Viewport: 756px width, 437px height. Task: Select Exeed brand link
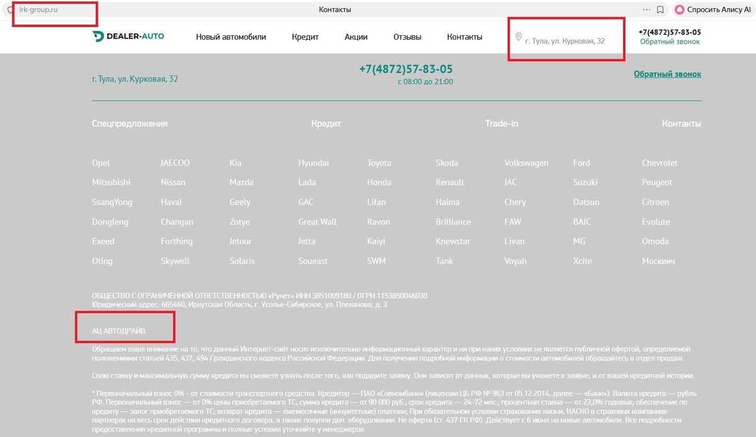103,241
